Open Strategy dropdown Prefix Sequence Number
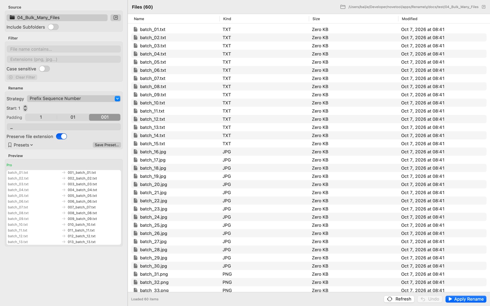This screenshot has height=306, width=490. tap(74, 99)
